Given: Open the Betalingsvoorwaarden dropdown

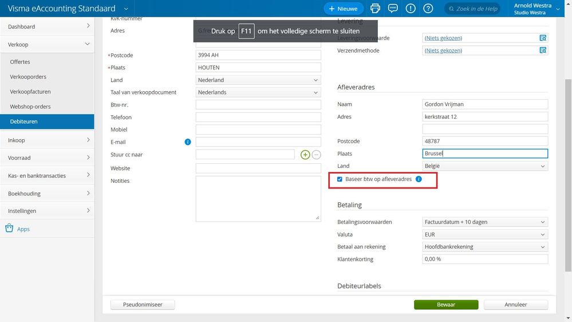Looking at the screenshot, I should (485, 222).
